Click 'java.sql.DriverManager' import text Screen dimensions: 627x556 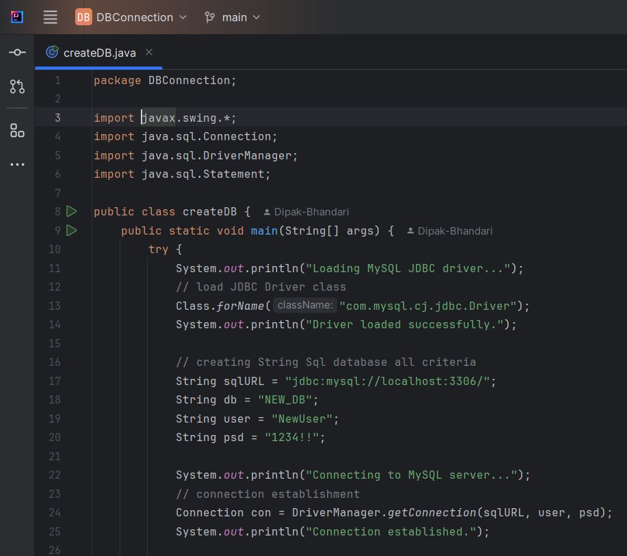(217, 156)
